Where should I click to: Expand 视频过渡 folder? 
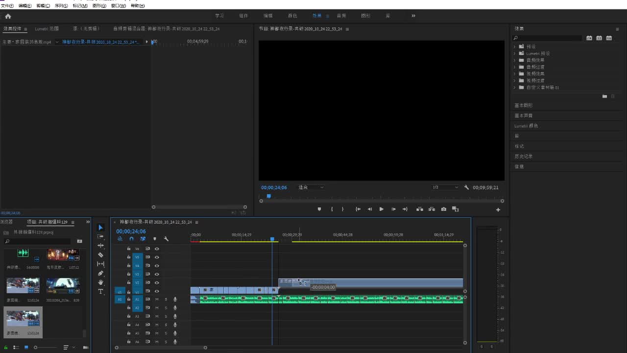tap(515, 81)
